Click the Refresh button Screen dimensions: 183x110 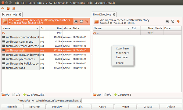12,107
